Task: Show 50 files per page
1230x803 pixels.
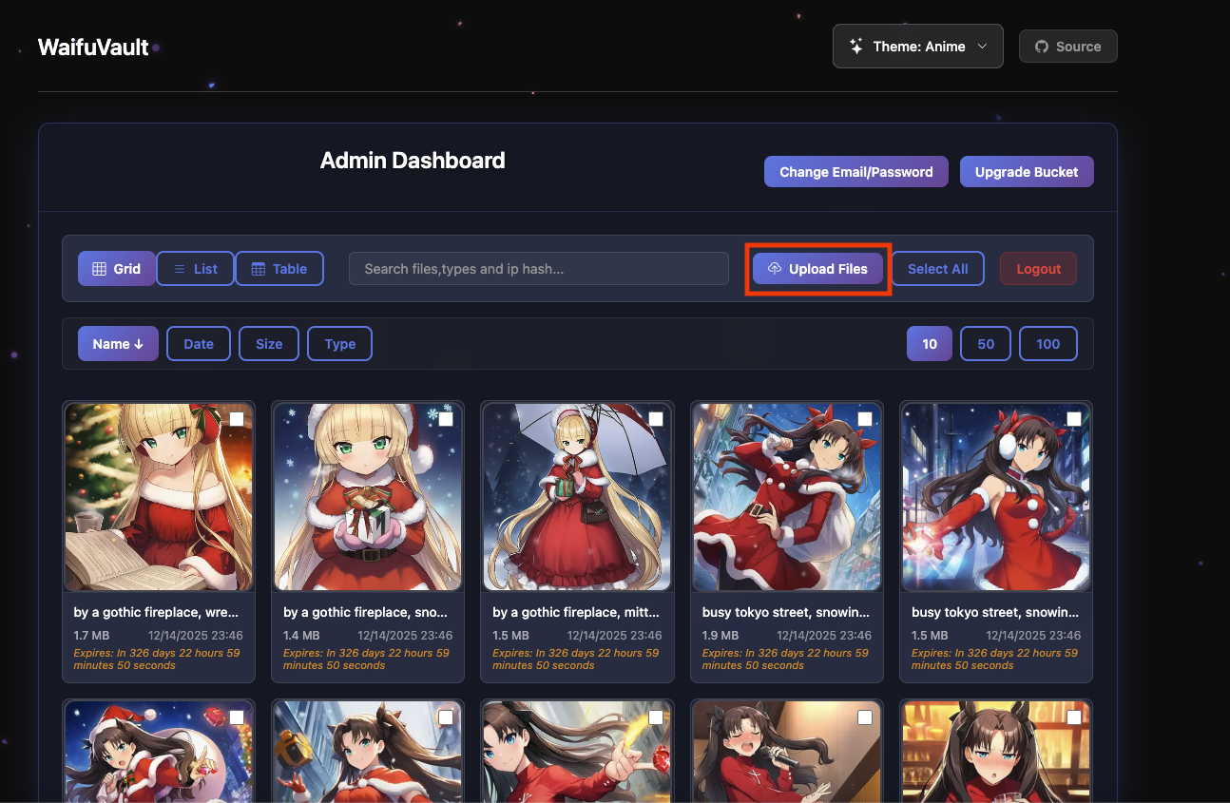Action: tap(986, 344)
